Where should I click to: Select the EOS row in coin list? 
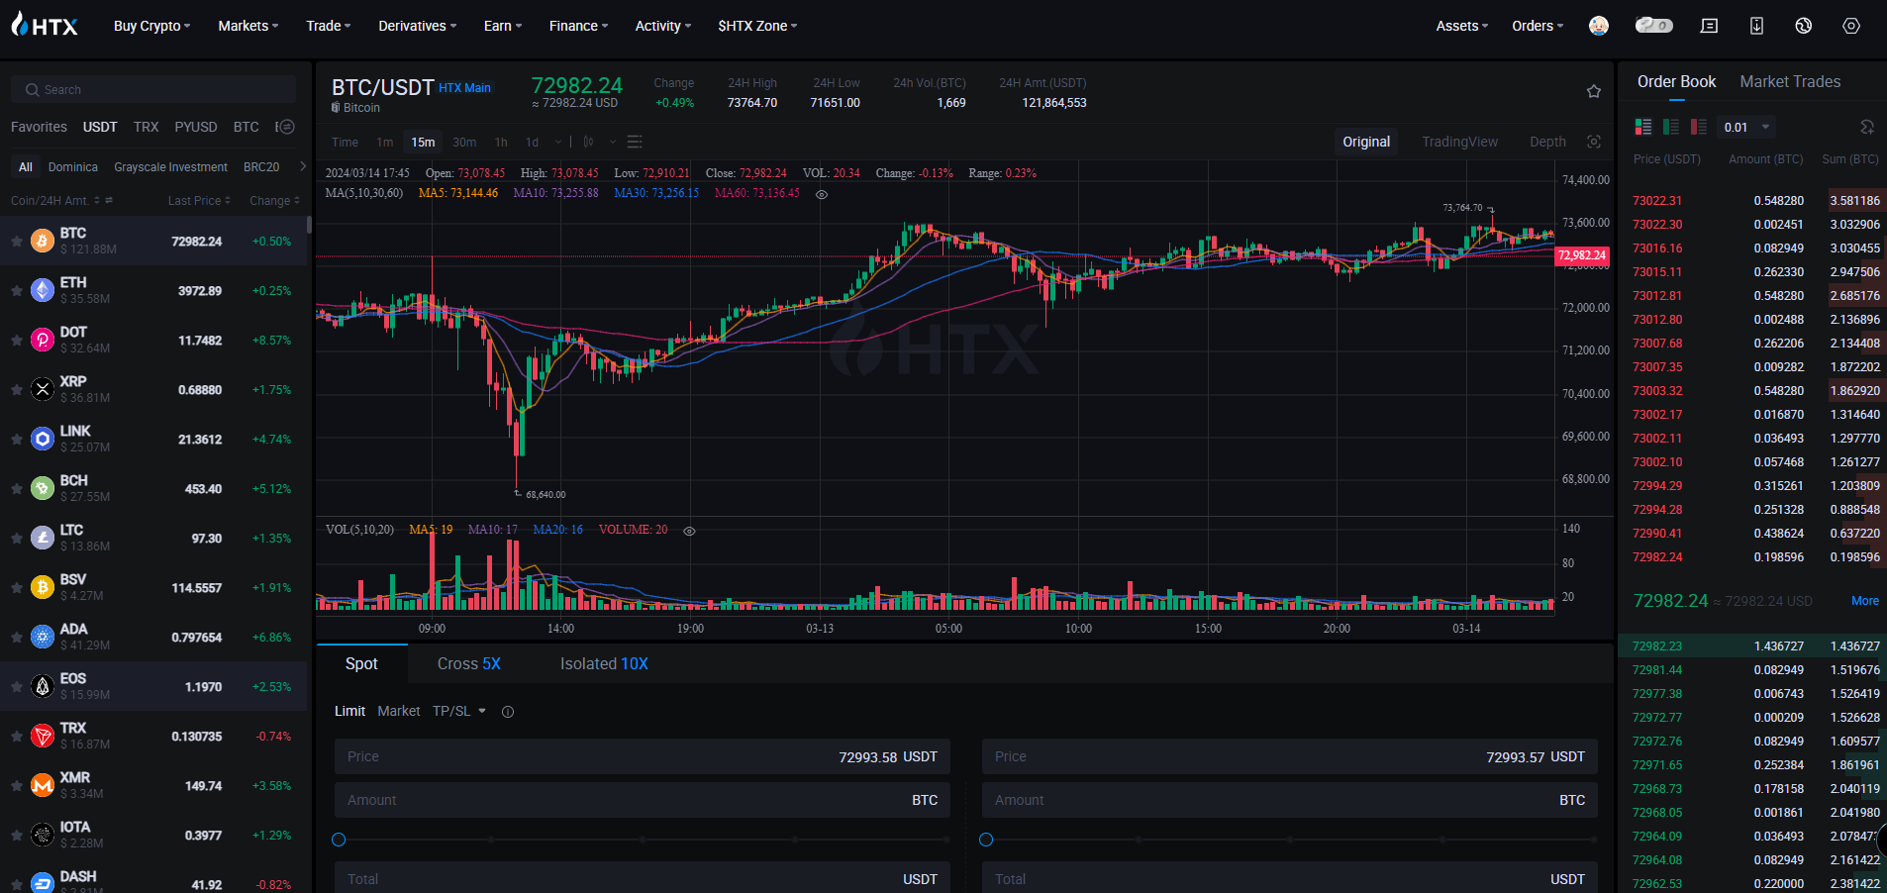pos(153,686)
